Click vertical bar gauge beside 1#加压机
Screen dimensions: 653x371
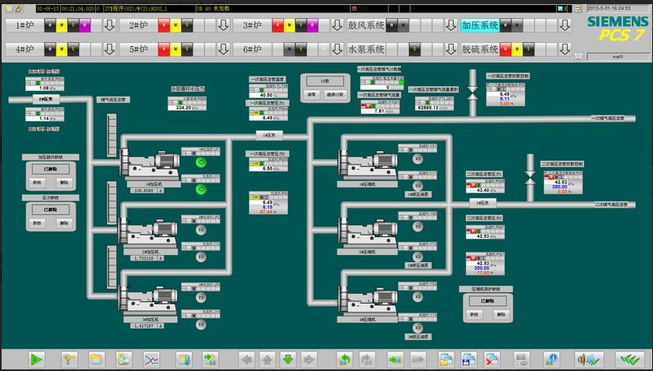[112, 136]
